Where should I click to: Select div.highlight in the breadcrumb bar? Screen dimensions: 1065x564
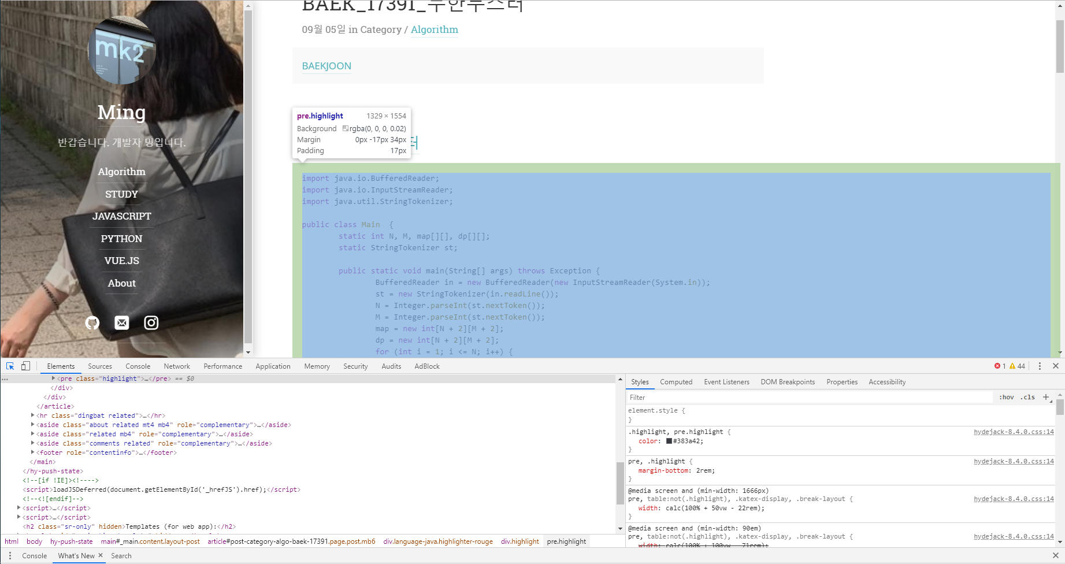tap(519, 541)
